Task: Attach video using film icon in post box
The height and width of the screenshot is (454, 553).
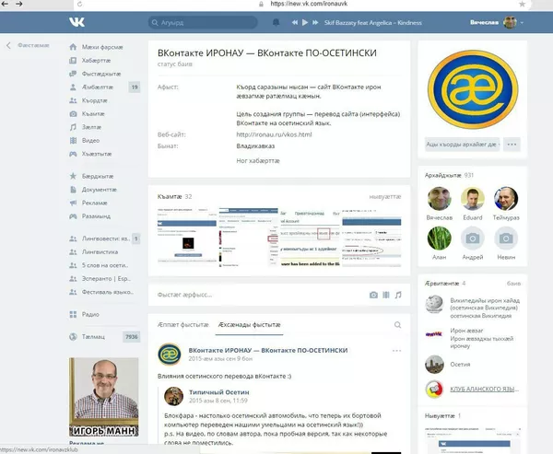Action: click(386, 295)
